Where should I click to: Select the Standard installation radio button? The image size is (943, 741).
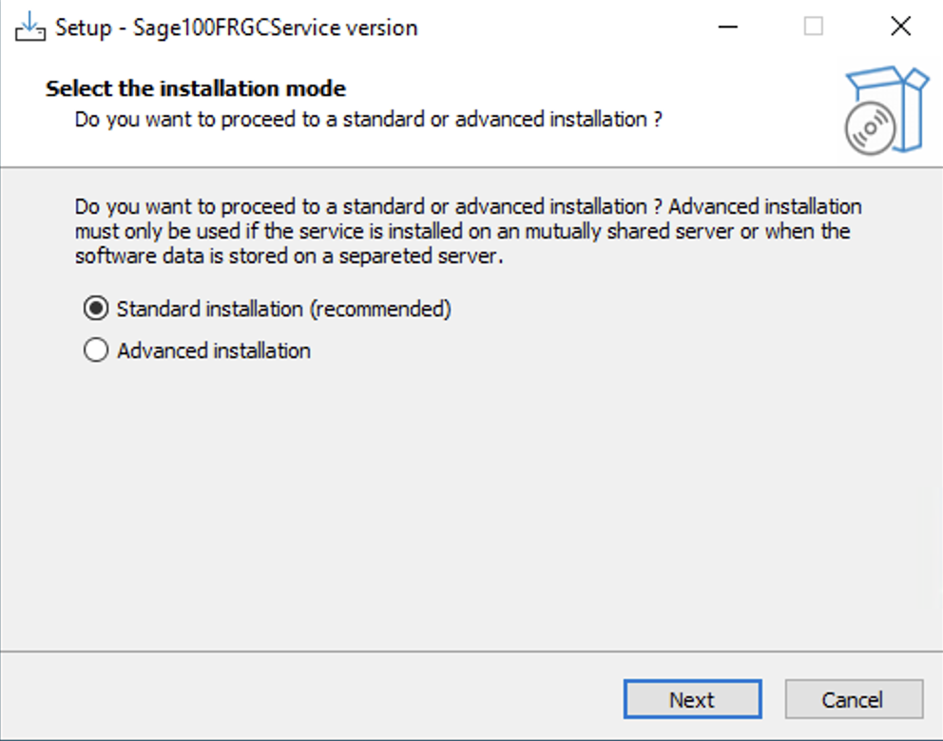[96, 309]
